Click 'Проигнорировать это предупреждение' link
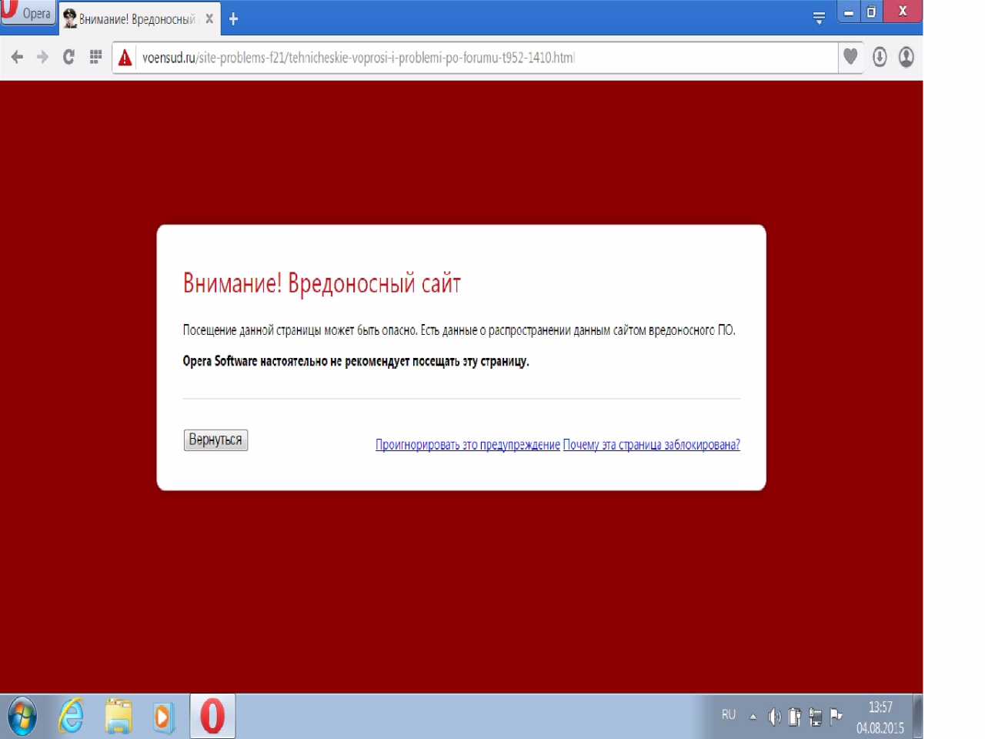985x739 pixels. click(x=467, y=445)
